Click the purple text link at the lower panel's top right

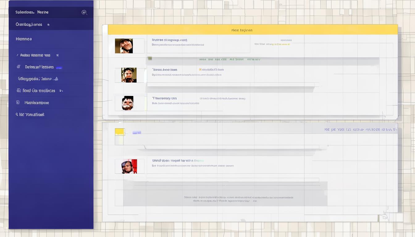coord(360,130)
